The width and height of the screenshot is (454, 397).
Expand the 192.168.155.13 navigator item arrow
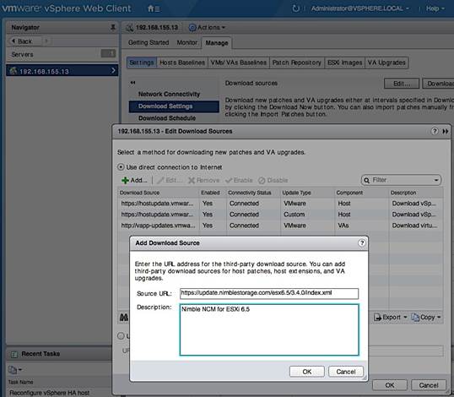[x=113, y=70]
